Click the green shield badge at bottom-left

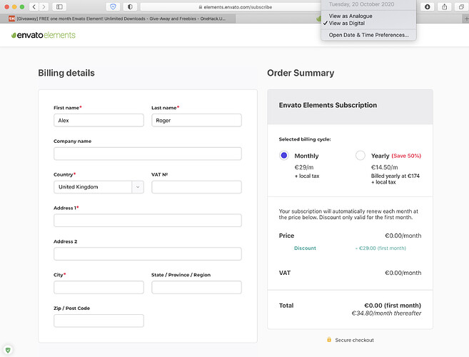8,350
